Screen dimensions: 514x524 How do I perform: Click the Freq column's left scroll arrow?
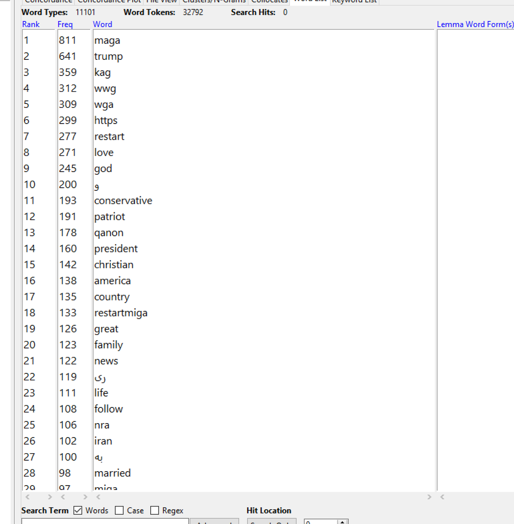coord(63,497)
